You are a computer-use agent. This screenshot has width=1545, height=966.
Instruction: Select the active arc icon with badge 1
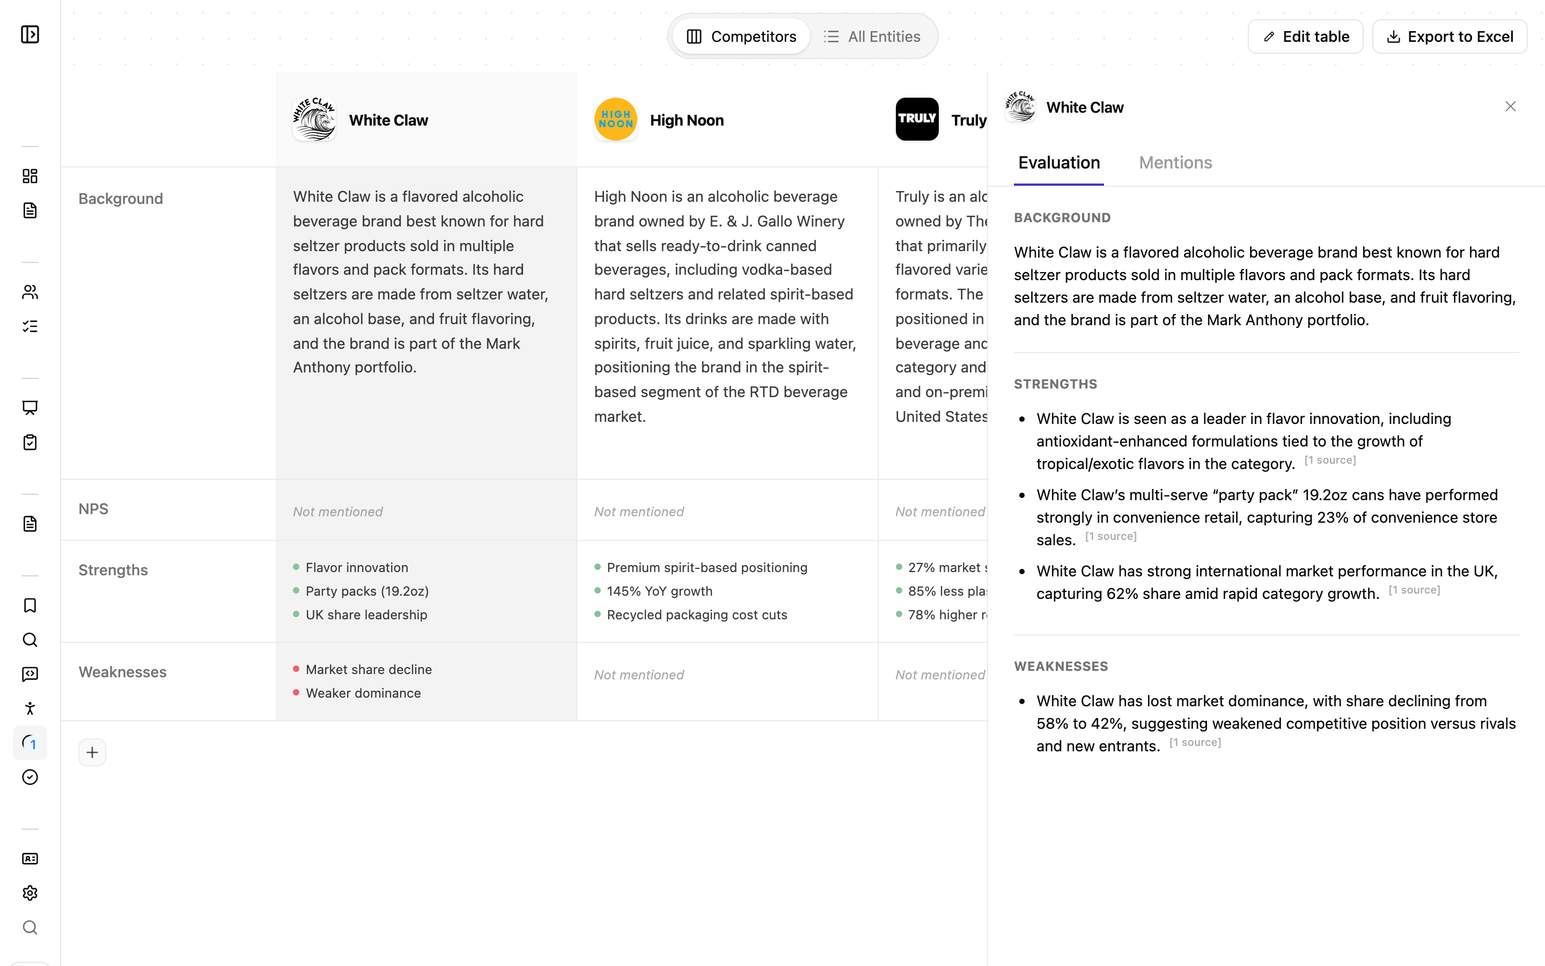[x=30, y=743]
